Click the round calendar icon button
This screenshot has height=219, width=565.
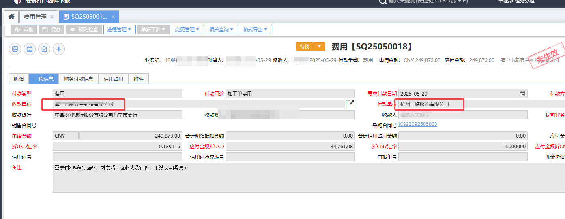tap(30, 49)
